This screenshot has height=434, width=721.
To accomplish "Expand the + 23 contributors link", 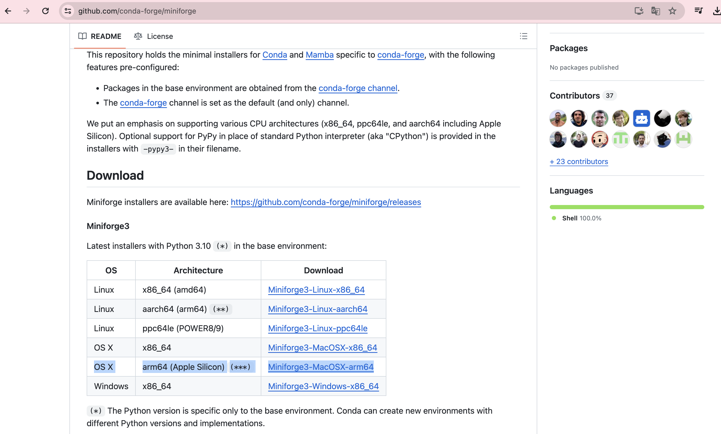I will pos(578,161).
